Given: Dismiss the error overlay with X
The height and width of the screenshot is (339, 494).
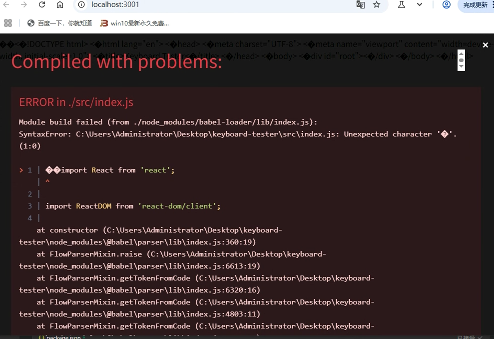Looking at the screenshot, I should (485, 45).
